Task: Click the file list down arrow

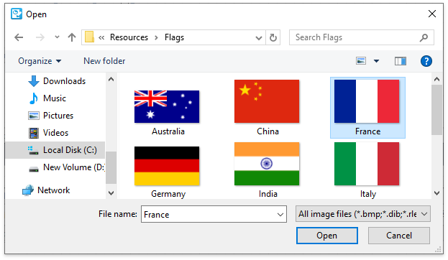Action: 436,193
